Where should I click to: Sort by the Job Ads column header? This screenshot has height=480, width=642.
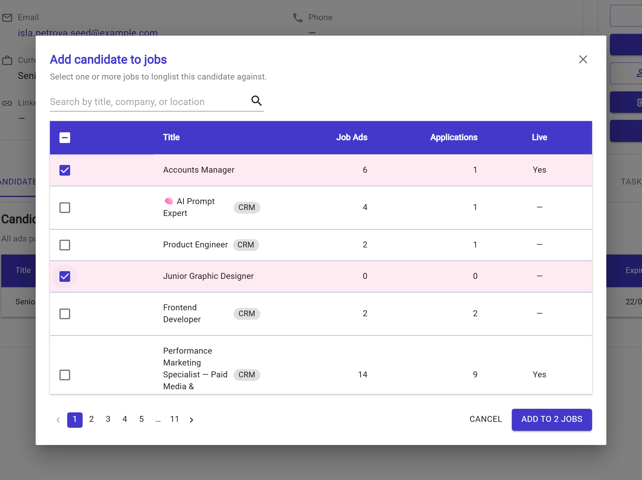[352, 137]
